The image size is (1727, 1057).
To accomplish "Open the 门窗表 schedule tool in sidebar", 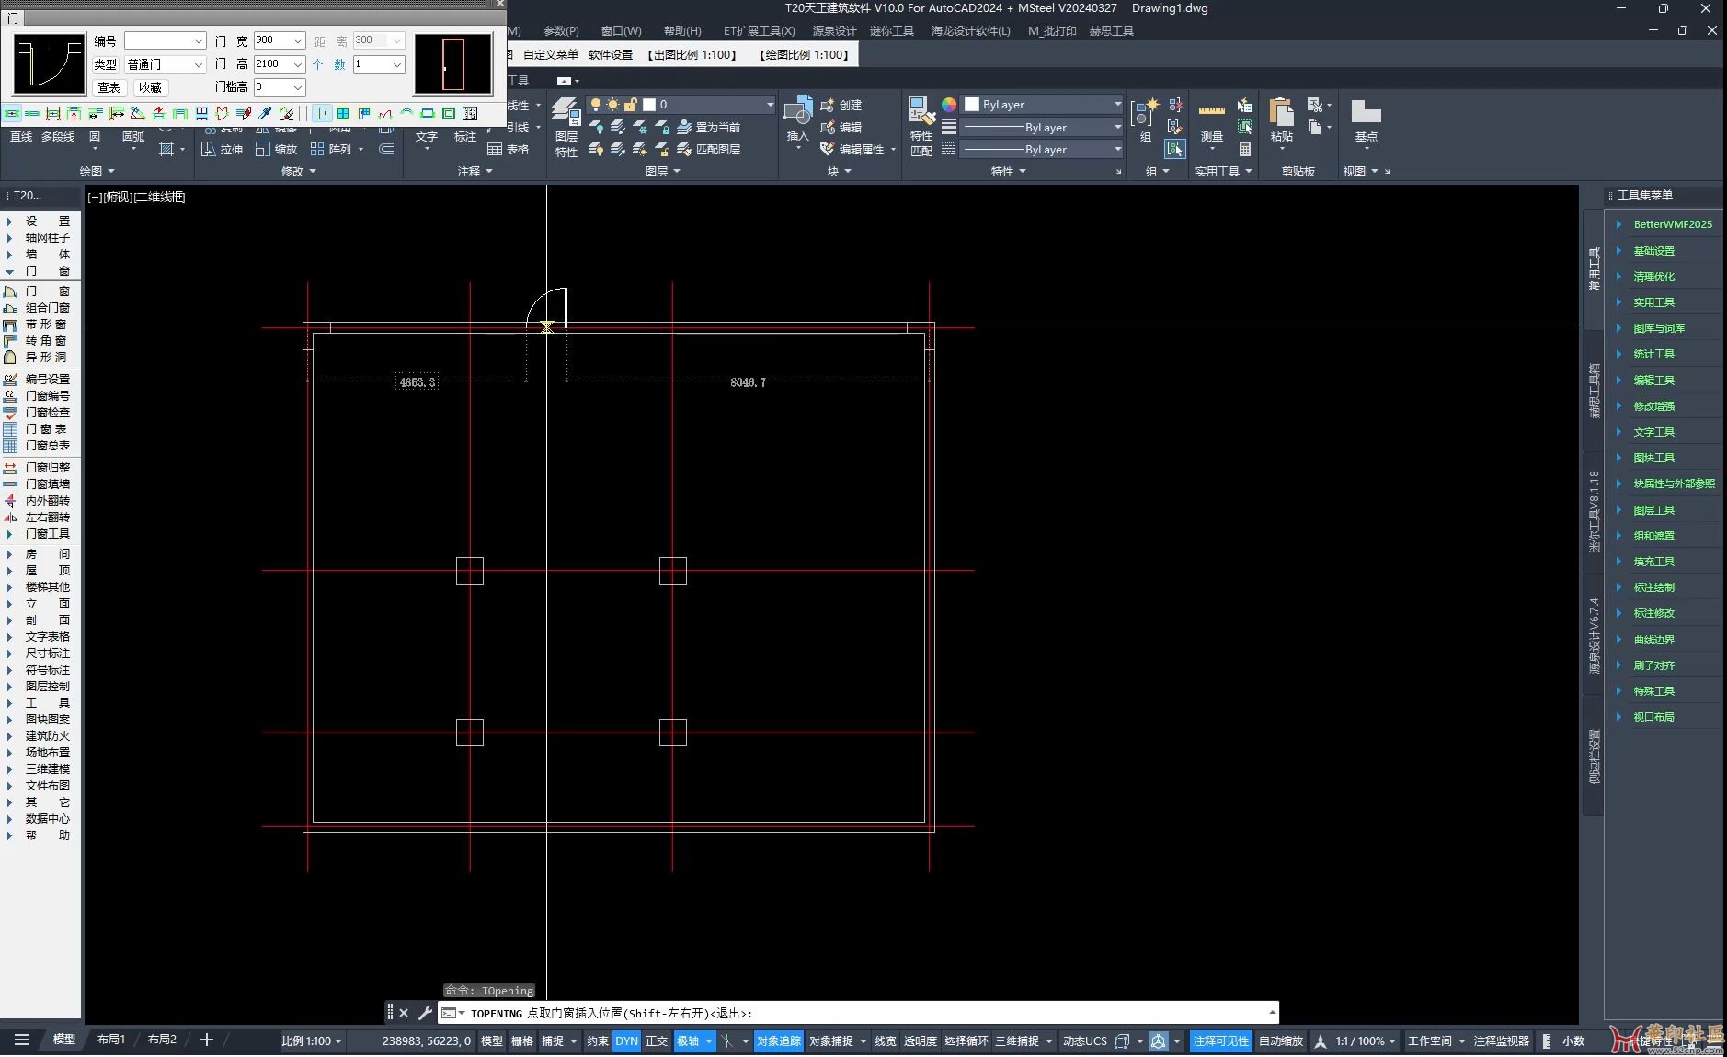I will point(37,429).
